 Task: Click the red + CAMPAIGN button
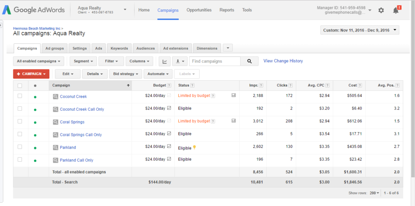click(x=31, y=74)
